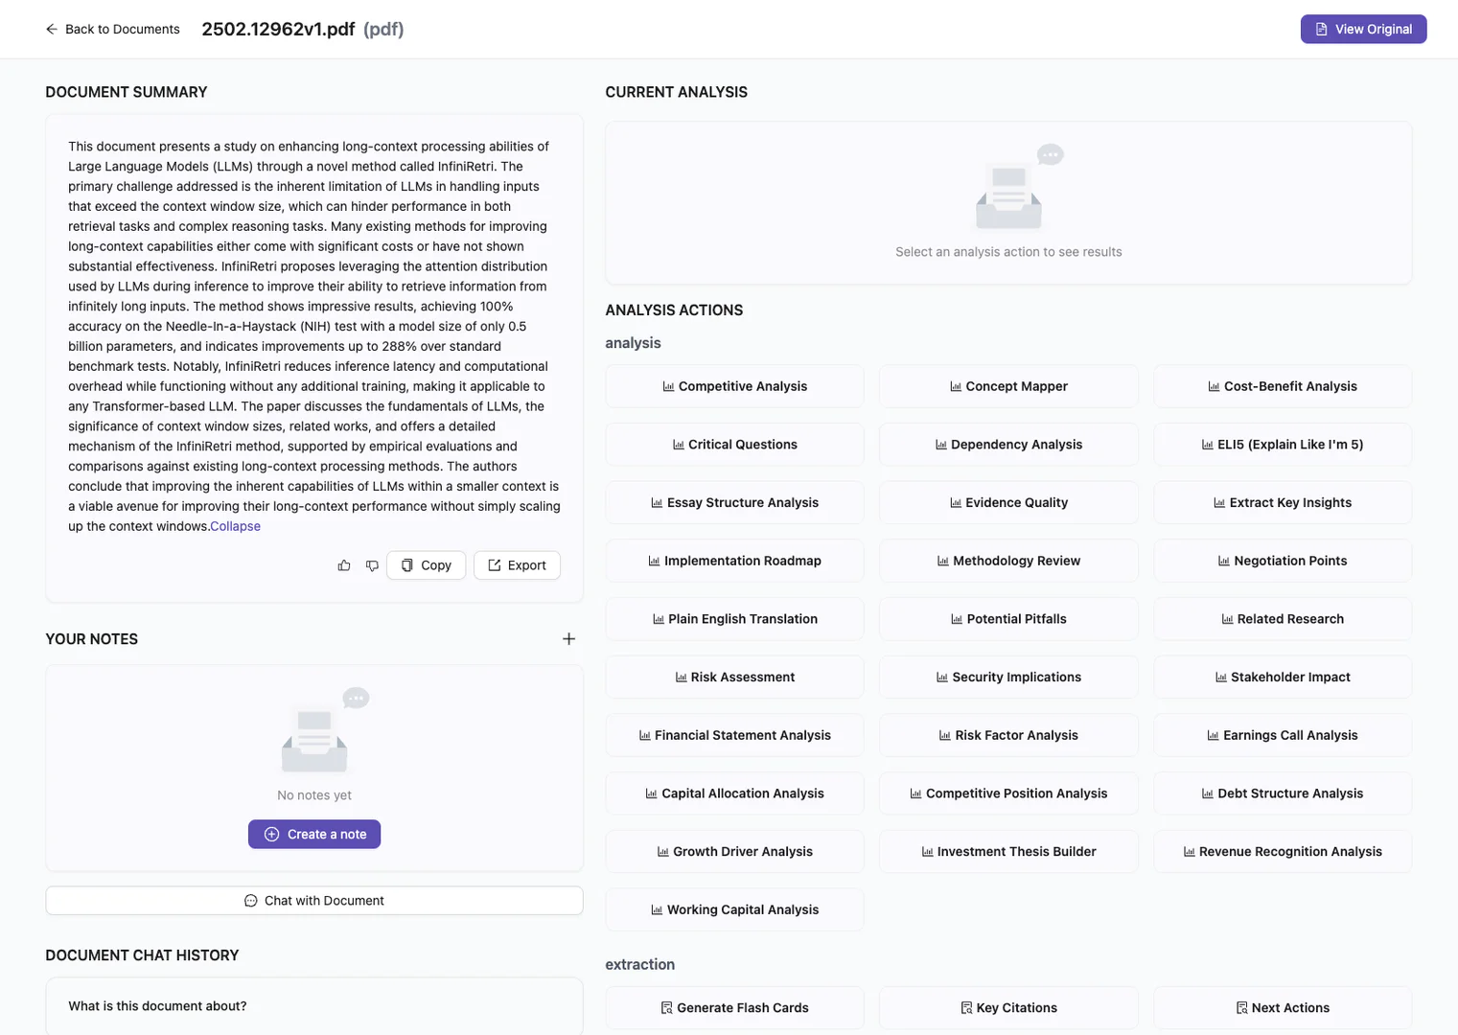Create a note in Your Notes
This screenshot has width=1458, height=1035.
tap(313, 834)
